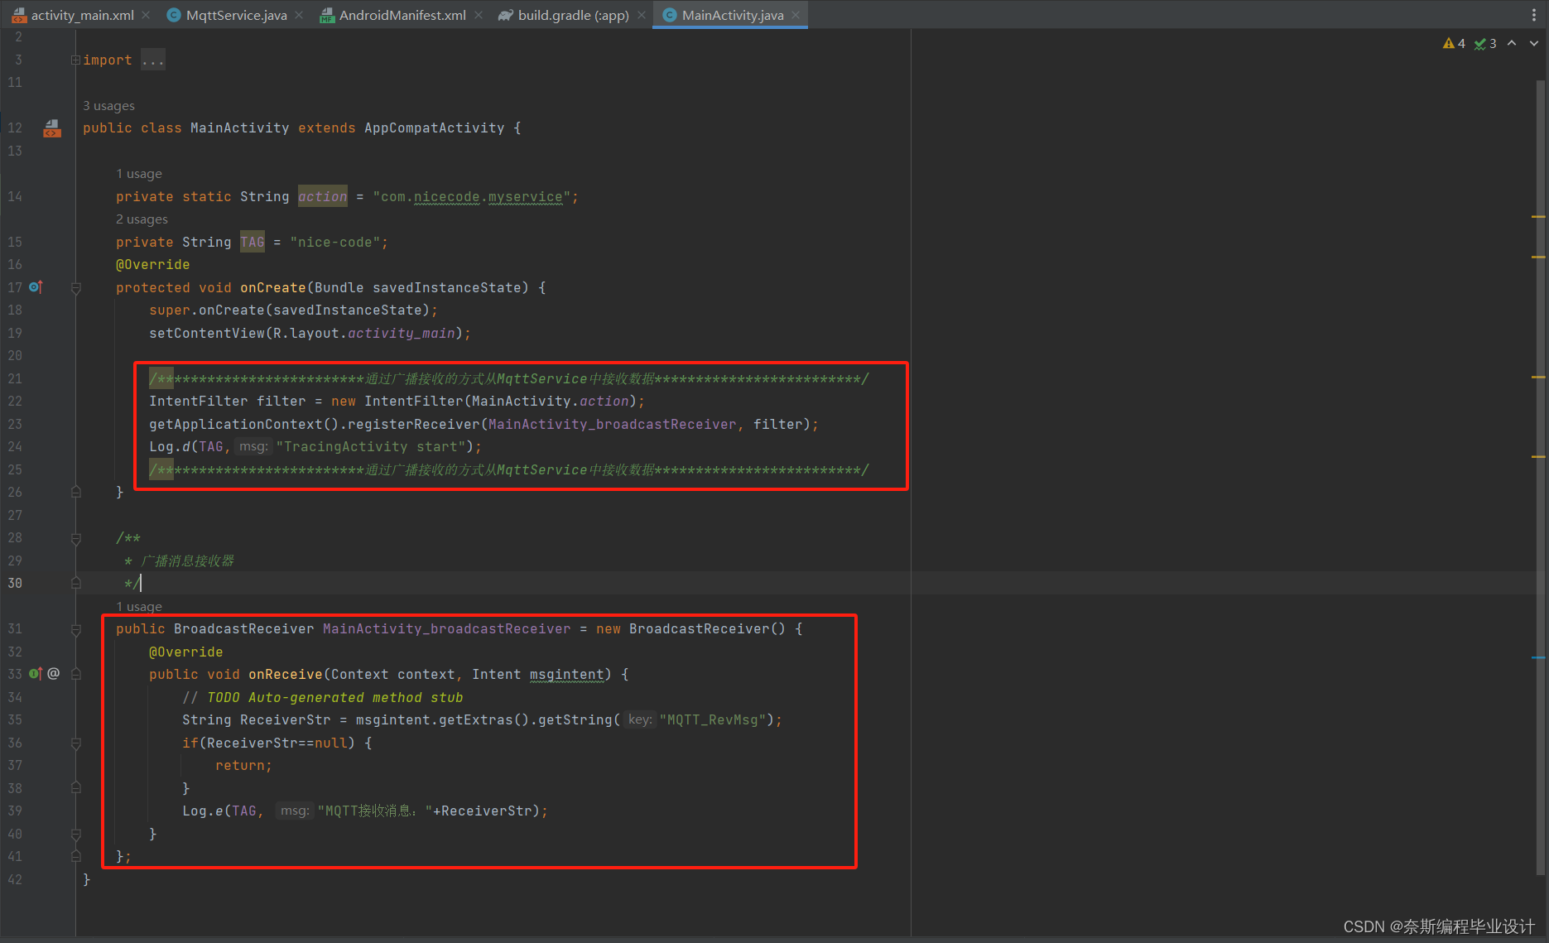
Task: Close the AndroidManifest.xml tab
Action: tap(479, 15)
